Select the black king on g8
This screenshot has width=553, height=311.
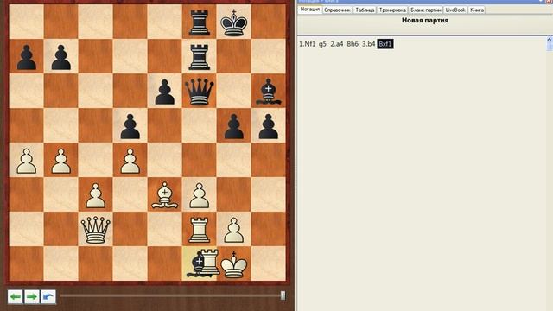(233, 22)
